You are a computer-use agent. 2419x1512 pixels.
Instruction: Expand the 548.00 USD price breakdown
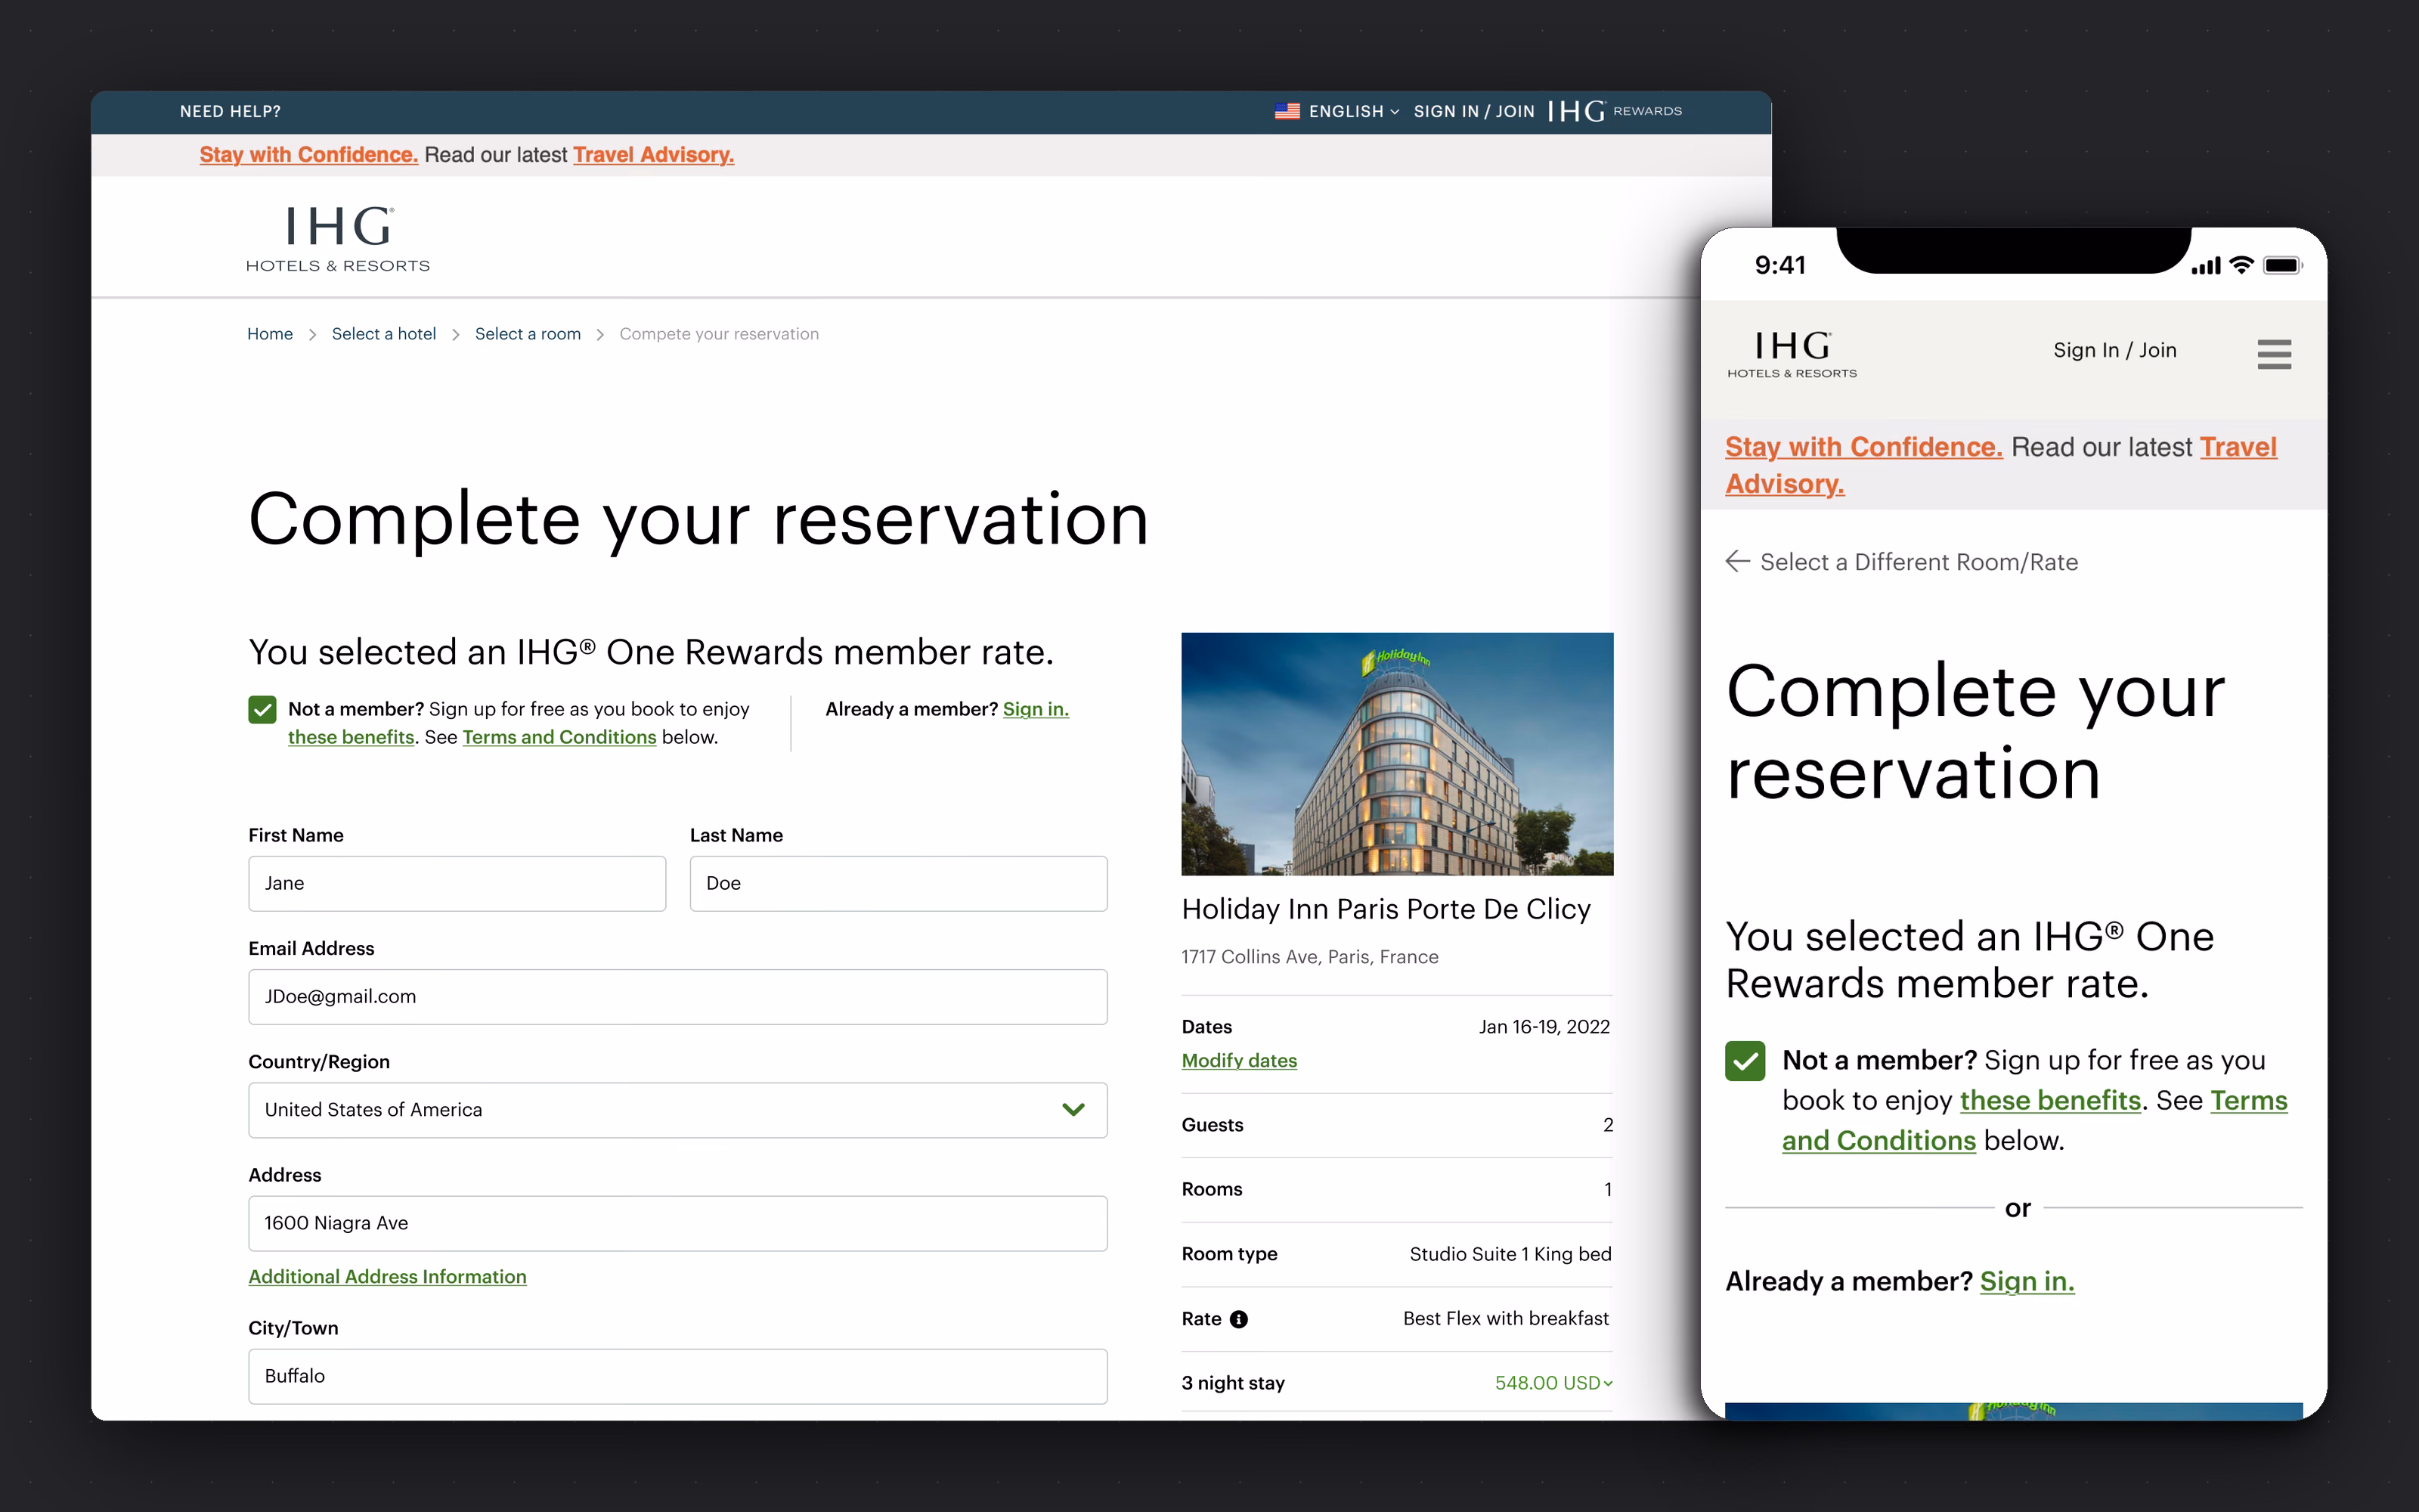point(1553,1383)
